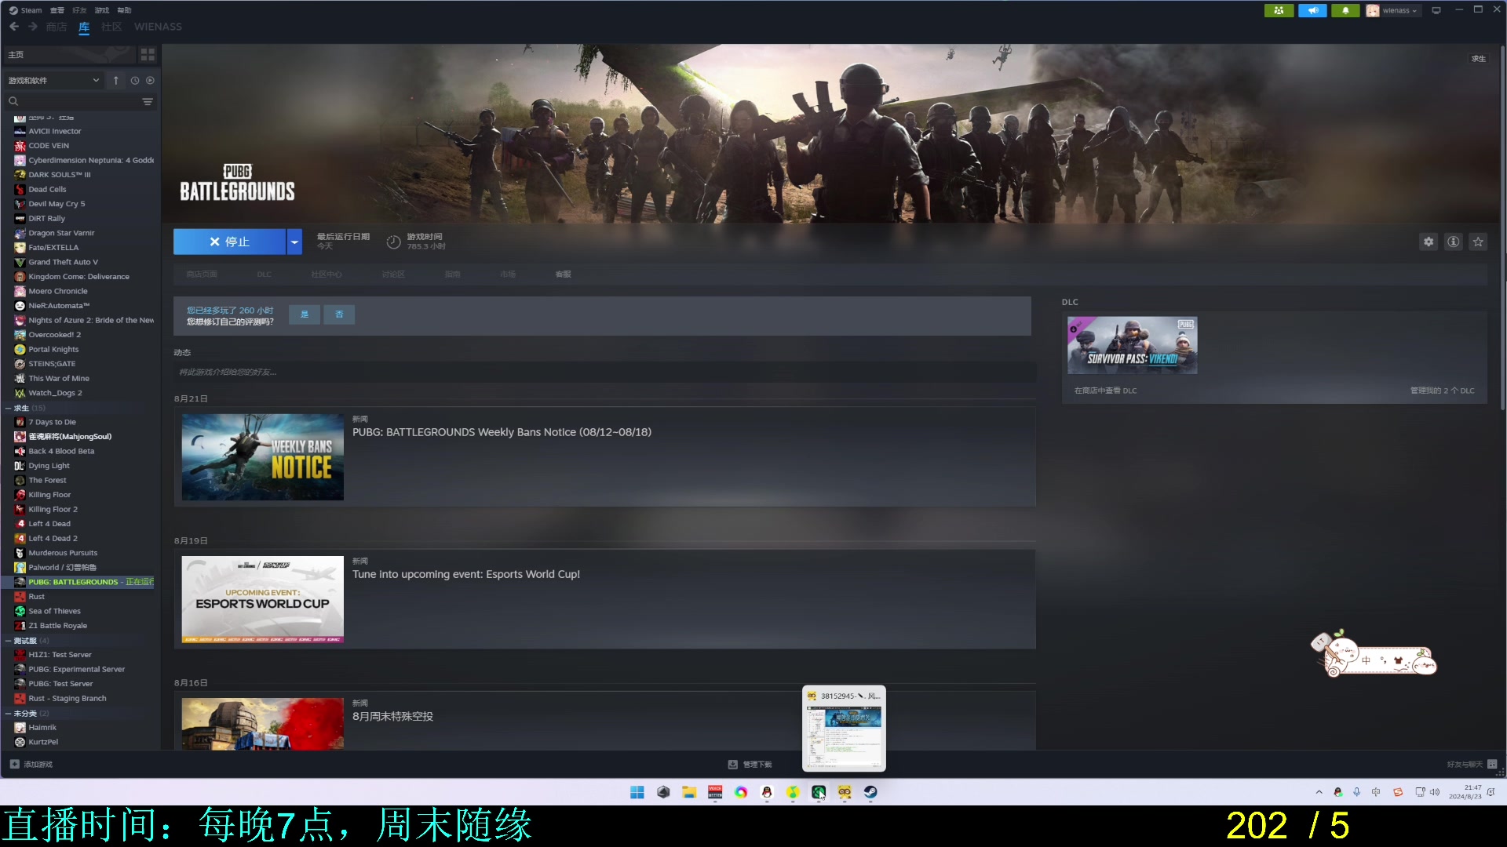Toggle grid view in main library

point(147,53)
